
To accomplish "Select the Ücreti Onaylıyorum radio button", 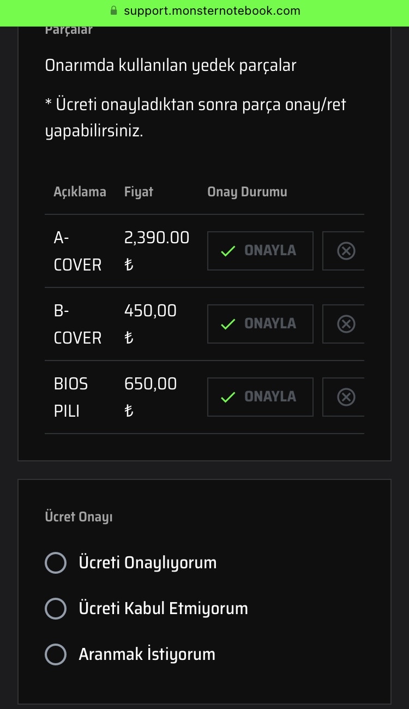I will pos(56,563).
